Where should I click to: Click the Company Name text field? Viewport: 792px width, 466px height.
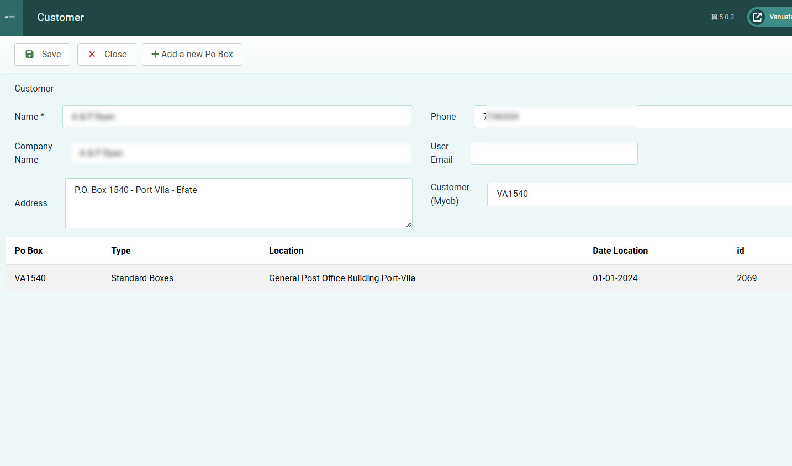(241, 153)
